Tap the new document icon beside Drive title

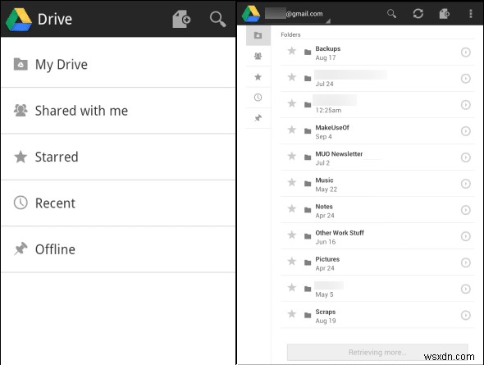point(181,19)
